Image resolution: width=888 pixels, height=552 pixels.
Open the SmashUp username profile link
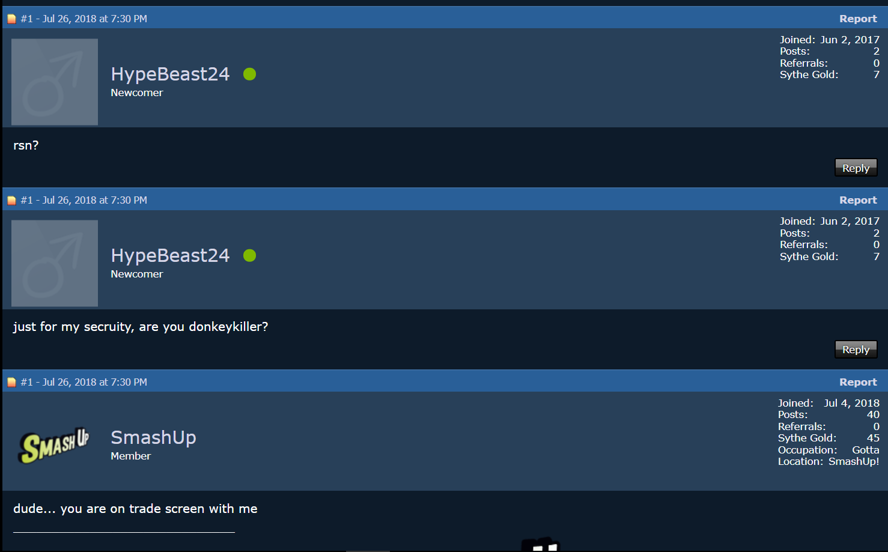tap(153, 437)
